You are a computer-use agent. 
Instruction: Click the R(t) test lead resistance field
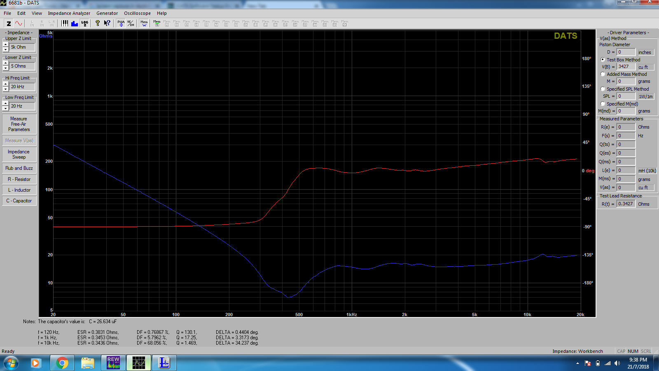pos(626,204)
